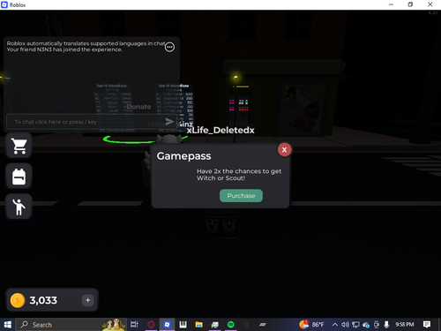Click the N3N3 joined chat message
This screenshot has width=441, height=331.
click(x=64, y=49)
